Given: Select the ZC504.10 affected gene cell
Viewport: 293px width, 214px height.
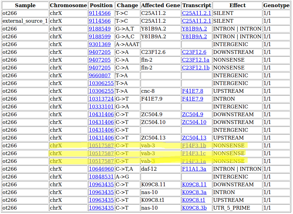Looking at the screenshot, I should point(161,122).
